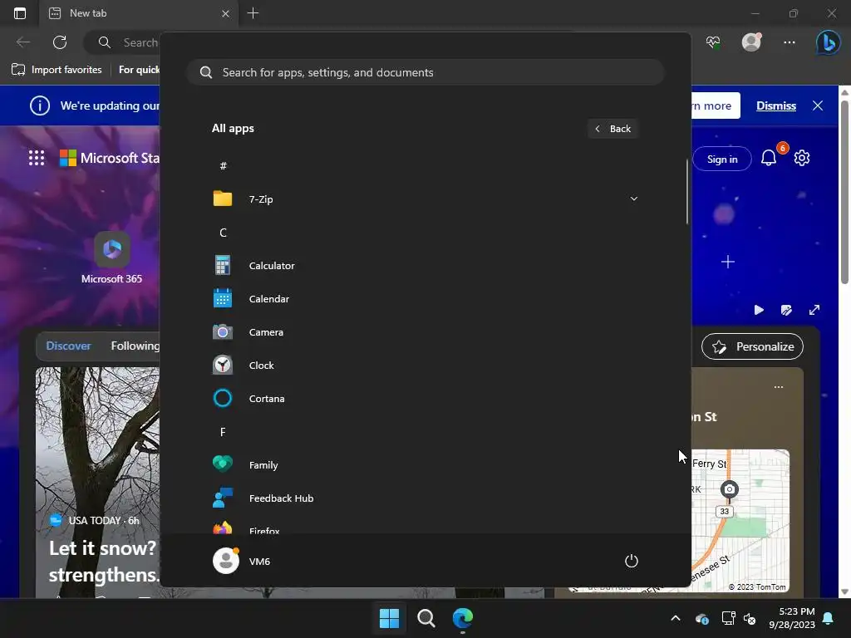Close the New tab tab
This screenshot has height=638, width=851.
coord(226,13)
